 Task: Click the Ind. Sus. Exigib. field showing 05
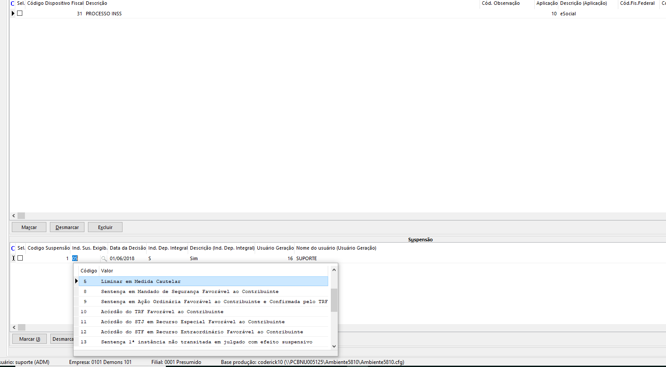coord(86,259)
